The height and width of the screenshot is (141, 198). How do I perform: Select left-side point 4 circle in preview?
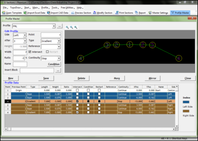point(81,58)
